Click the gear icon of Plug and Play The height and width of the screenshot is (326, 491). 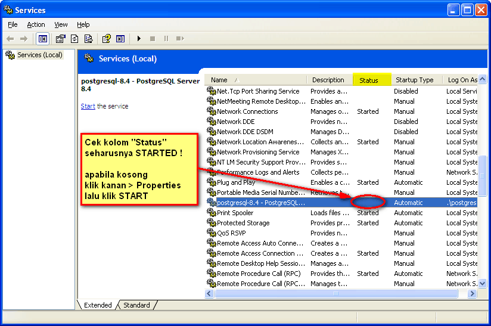pos(212,182)
